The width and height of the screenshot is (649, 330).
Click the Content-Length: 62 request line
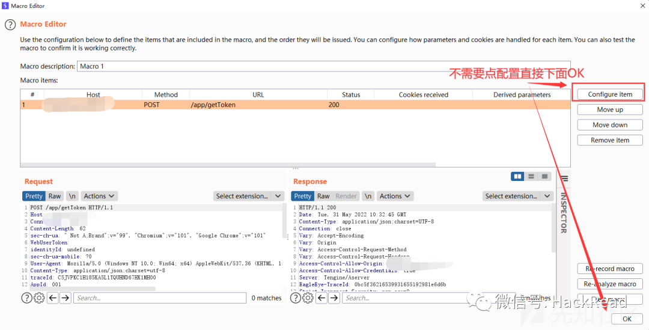pyautogui.click(x=58, y=228)
